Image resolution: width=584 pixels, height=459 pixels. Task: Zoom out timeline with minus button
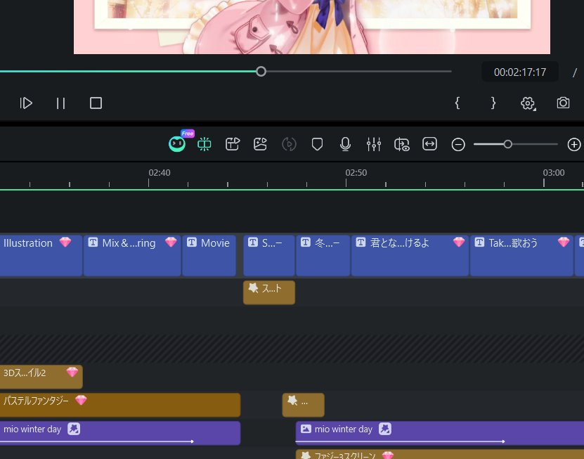(x=458, y=145)
